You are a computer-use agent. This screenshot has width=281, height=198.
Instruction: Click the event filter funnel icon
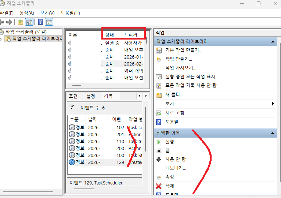72,107
